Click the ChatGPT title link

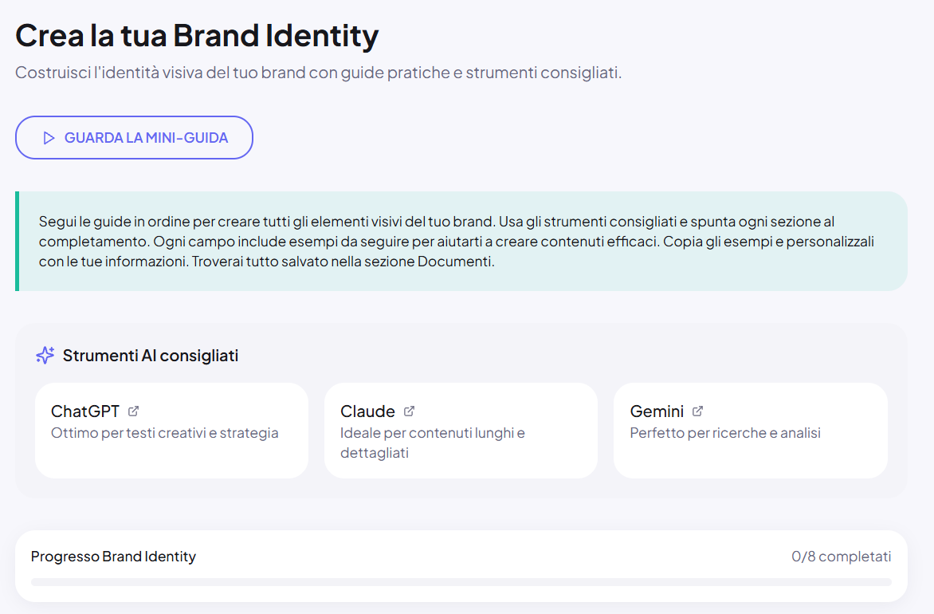(85, 411)
